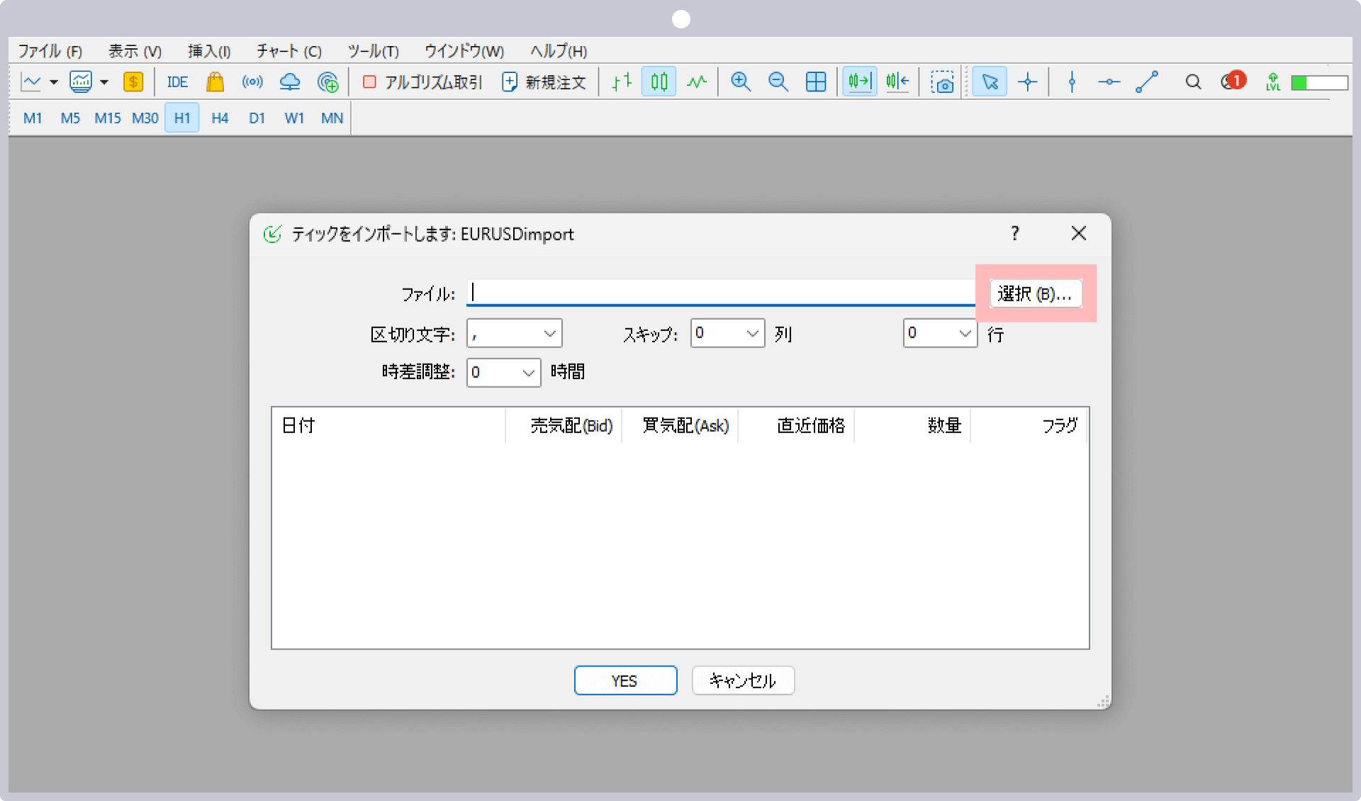Open the IDE MetaEditor button
Viewport: 1361px width, 801px height.
click(x=177, y=82)
